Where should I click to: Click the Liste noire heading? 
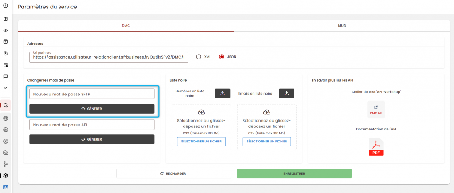coord(178,80)
